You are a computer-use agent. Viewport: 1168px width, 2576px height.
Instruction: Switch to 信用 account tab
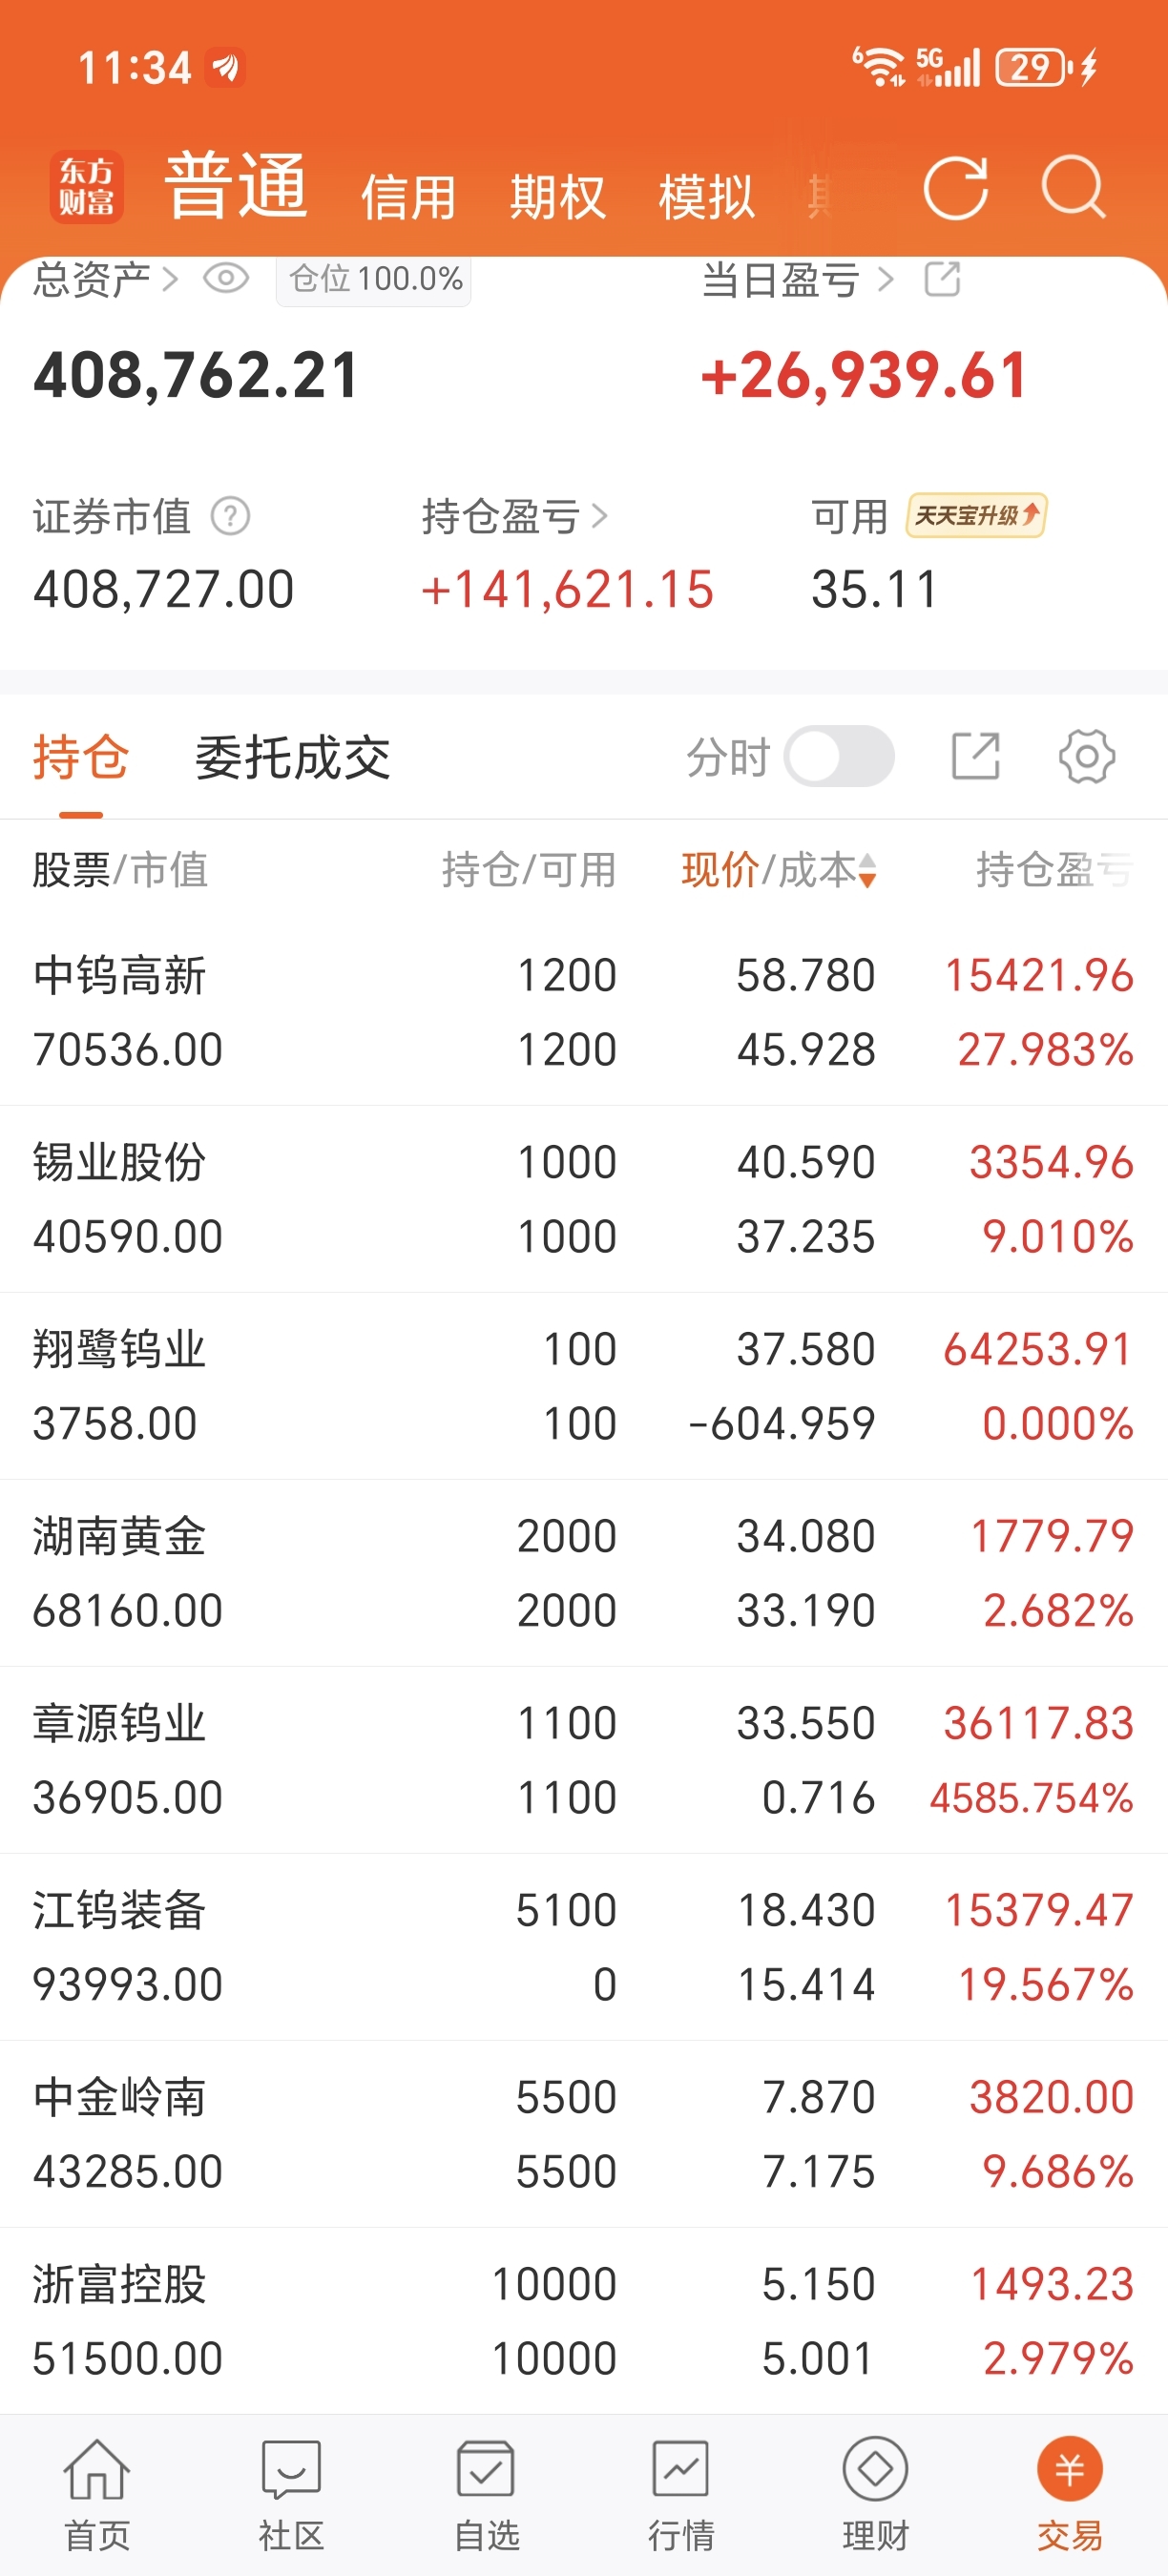point(408,196)
